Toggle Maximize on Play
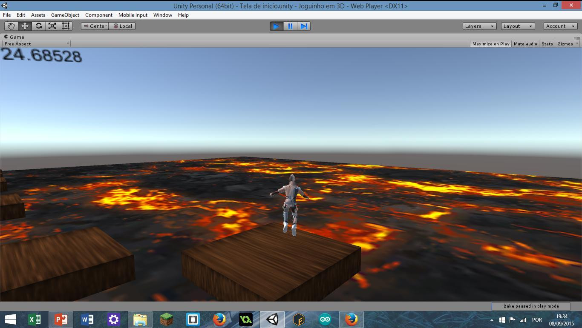582x328 pixels. pos(491,44)
